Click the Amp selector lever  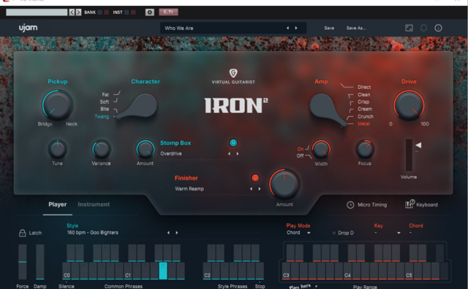(328, 109)
